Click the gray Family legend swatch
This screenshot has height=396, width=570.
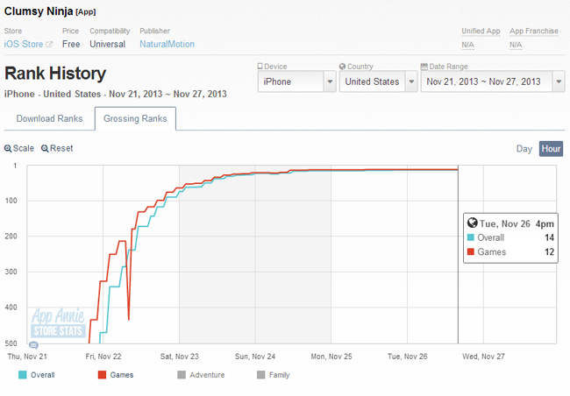261,375
